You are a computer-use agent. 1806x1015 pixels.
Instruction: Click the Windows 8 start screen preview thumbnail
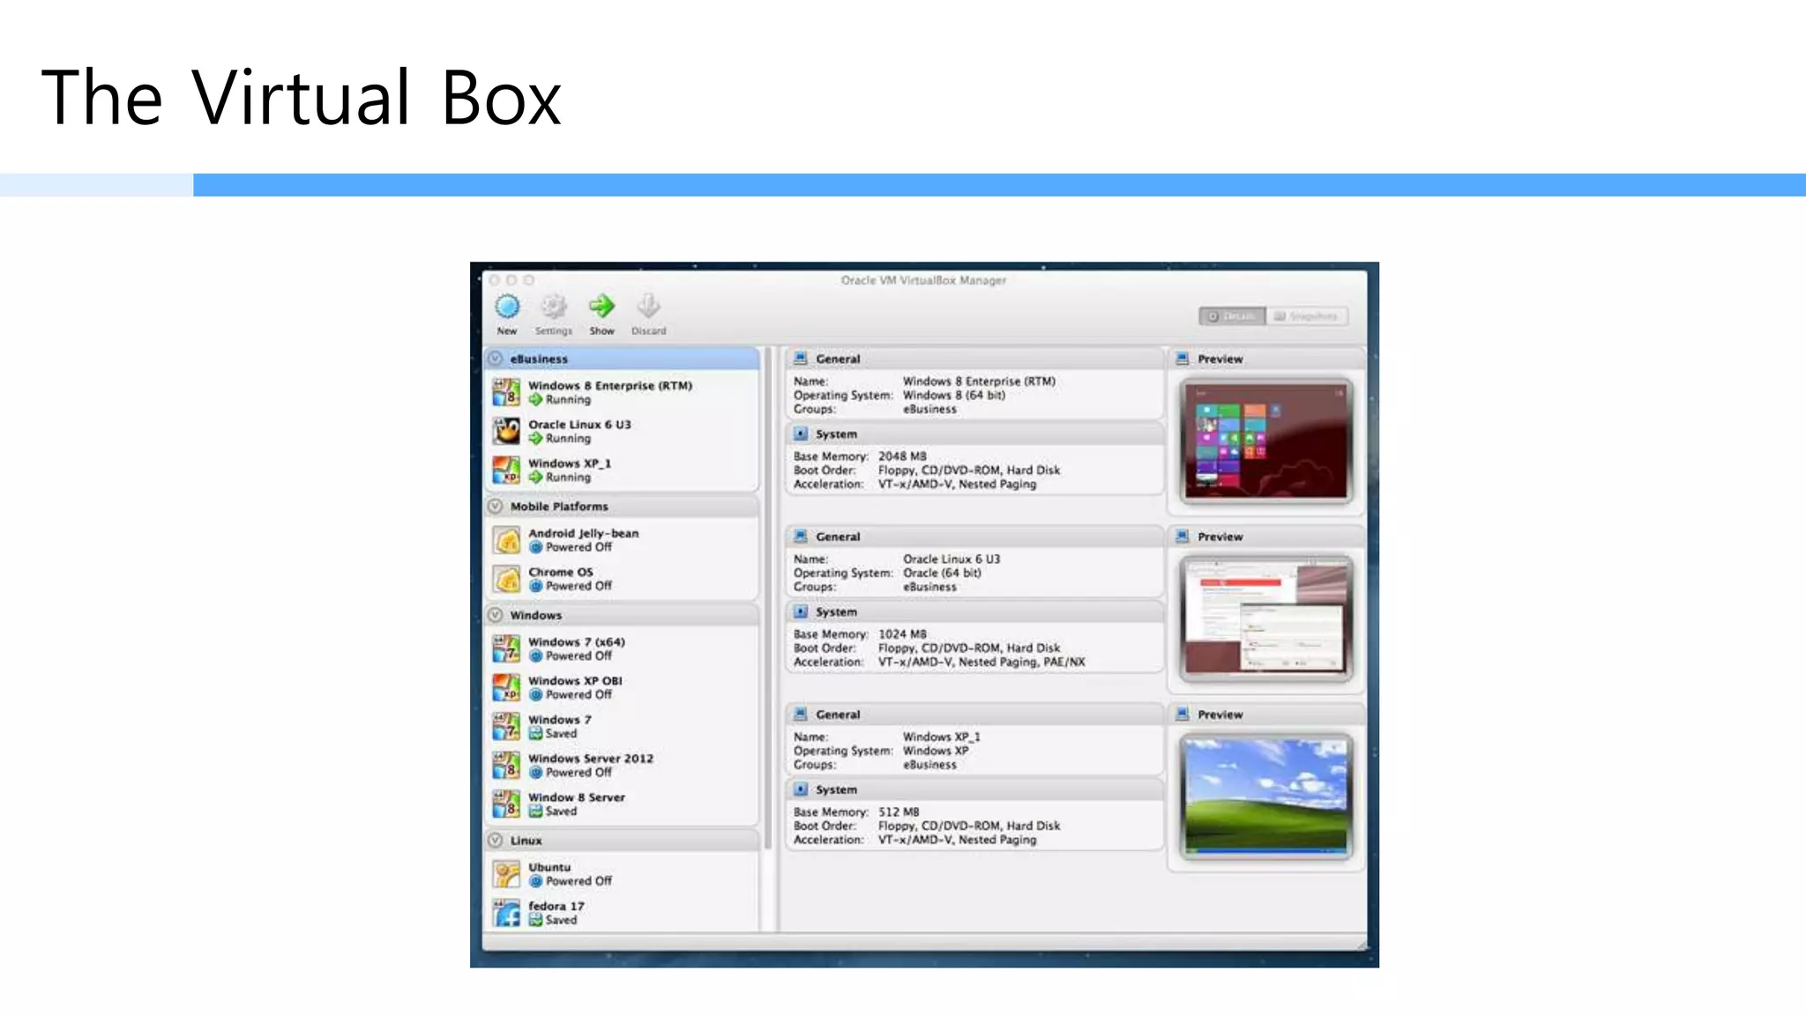1265,441
